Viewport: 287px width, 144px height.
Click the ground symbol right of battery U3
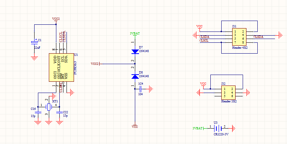tap(233, 129)
